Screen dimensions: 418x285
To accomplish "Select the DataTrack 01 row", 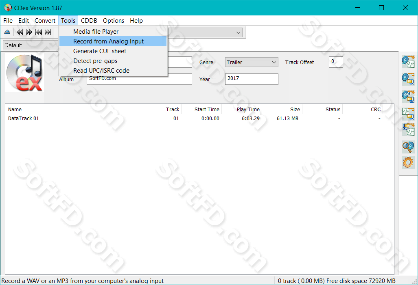I will coord(194,119).
